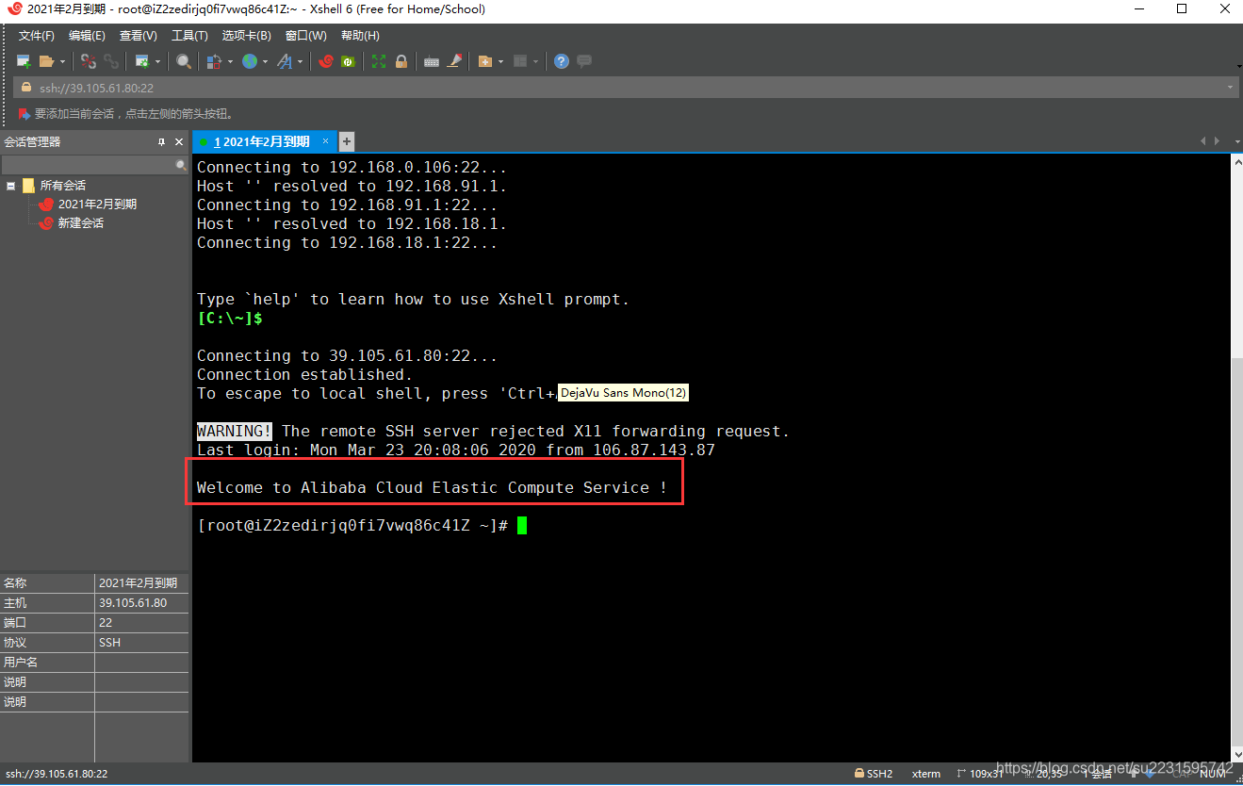Click the New folder-plus toolbar icon
This screenshot has height=786, width=1243.
pyautogui.click(x=485, y=61)
